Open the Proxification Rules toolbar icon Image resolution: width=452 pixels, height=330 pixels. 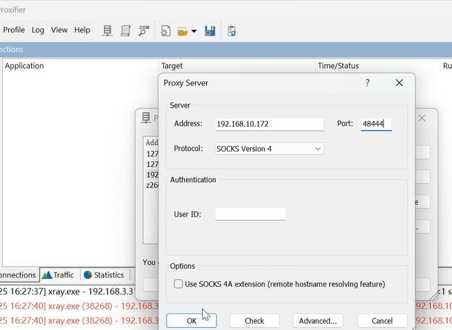[126, 31]
